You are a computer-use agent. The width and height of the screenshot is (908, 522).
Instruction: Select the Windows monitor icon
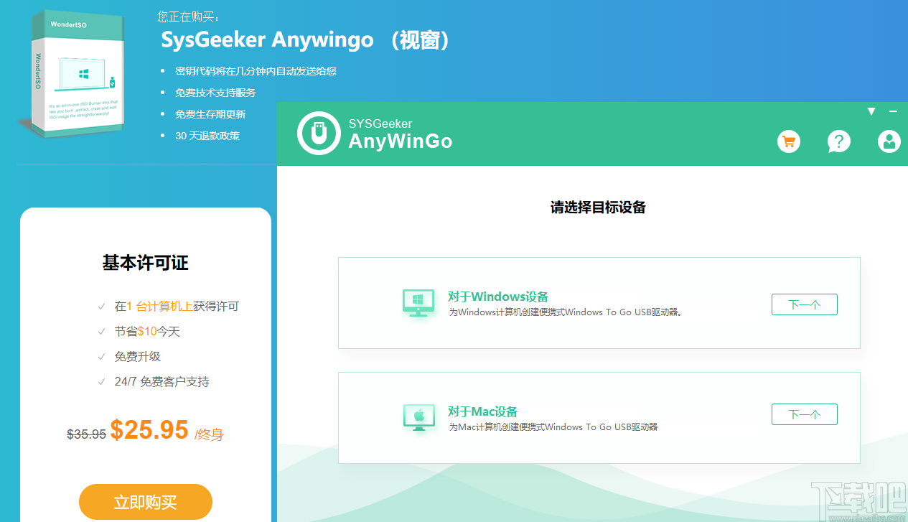(x=418, y=303)
